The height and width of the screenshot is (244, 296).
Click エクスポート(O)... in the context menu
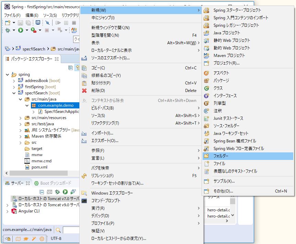pyautogui.click(x=141, y=141)
